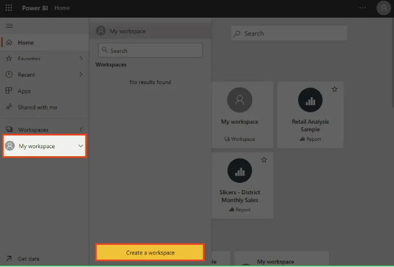Image resolution: width=394 pixels, height=267 pixels.
Task: Click the Workspaces stack icon
Action: click(x=9, y=129)
